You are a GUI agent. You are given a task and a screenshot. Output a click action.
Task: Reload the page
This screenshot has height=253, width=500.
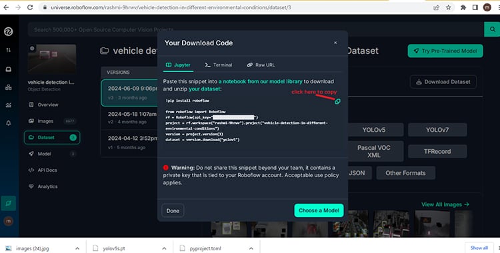(30, 7)
